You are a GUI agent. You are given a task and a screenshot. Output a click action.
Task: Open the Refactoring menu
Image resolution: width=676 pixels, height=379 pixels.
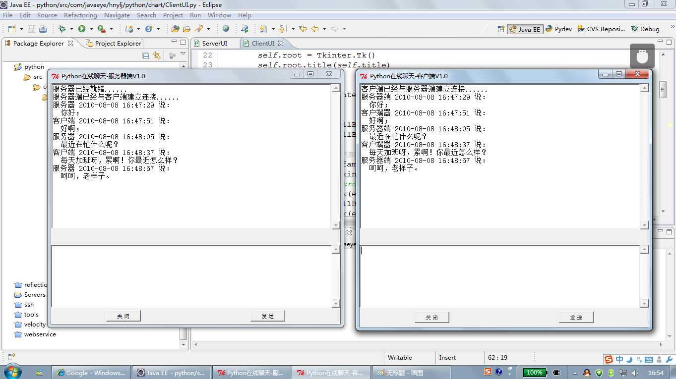coord(80,15)
